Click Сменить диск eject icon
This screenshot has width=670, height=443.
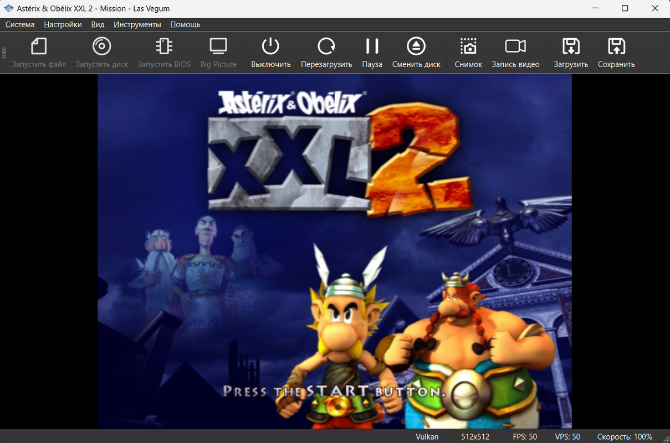coord(416,47)
